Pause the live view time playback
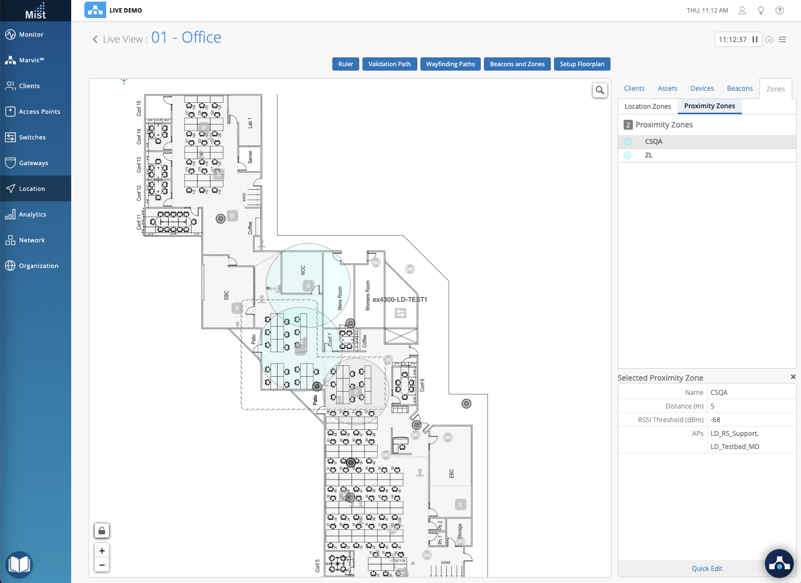The image size is (801, 583). 755,39
